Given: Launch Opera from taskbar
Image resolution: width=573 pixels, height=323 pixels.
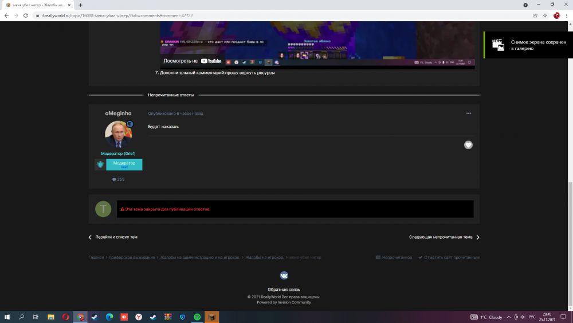Looking at the screenshot, I should [x=65, y=317].
